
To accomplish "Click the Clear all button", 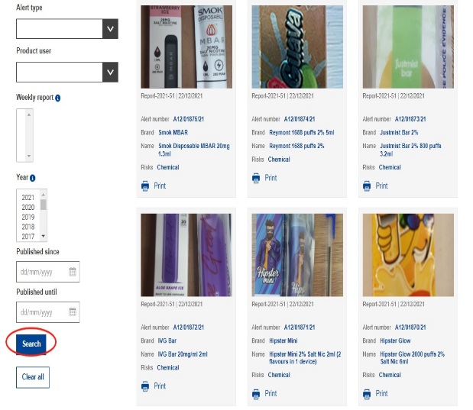I will (33, 377).
